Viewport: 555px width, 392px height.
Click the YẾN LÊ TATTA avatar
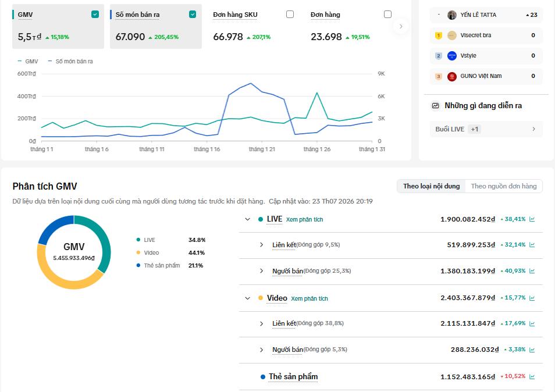(x=451, y=15)
